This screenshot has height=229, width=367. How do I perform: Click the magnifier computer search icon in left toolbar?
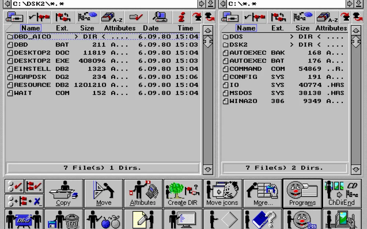[160, 17]
